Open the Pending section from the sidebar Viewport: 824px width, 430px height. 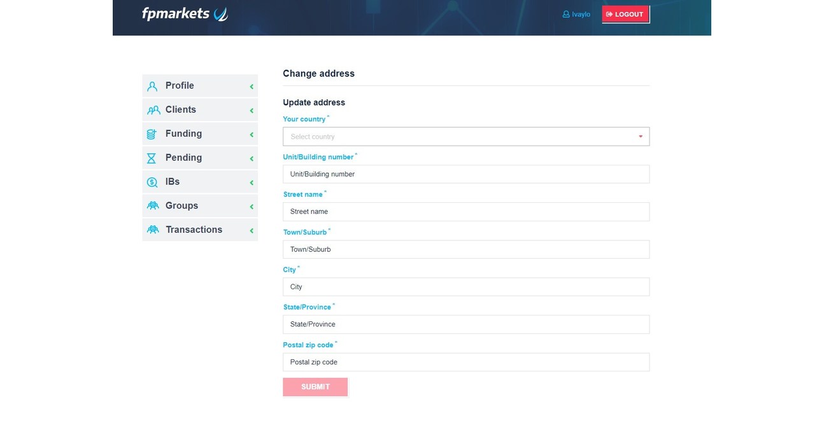coord(183,158)
